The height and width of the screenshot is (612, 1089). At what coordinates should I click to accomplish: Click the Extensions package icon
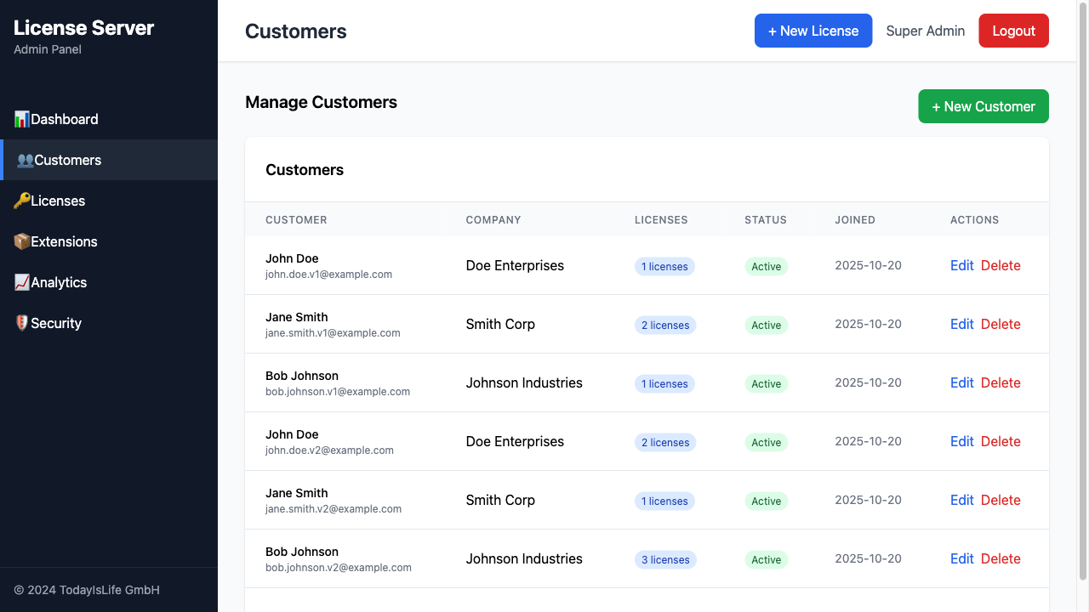[x=20, y=241]
